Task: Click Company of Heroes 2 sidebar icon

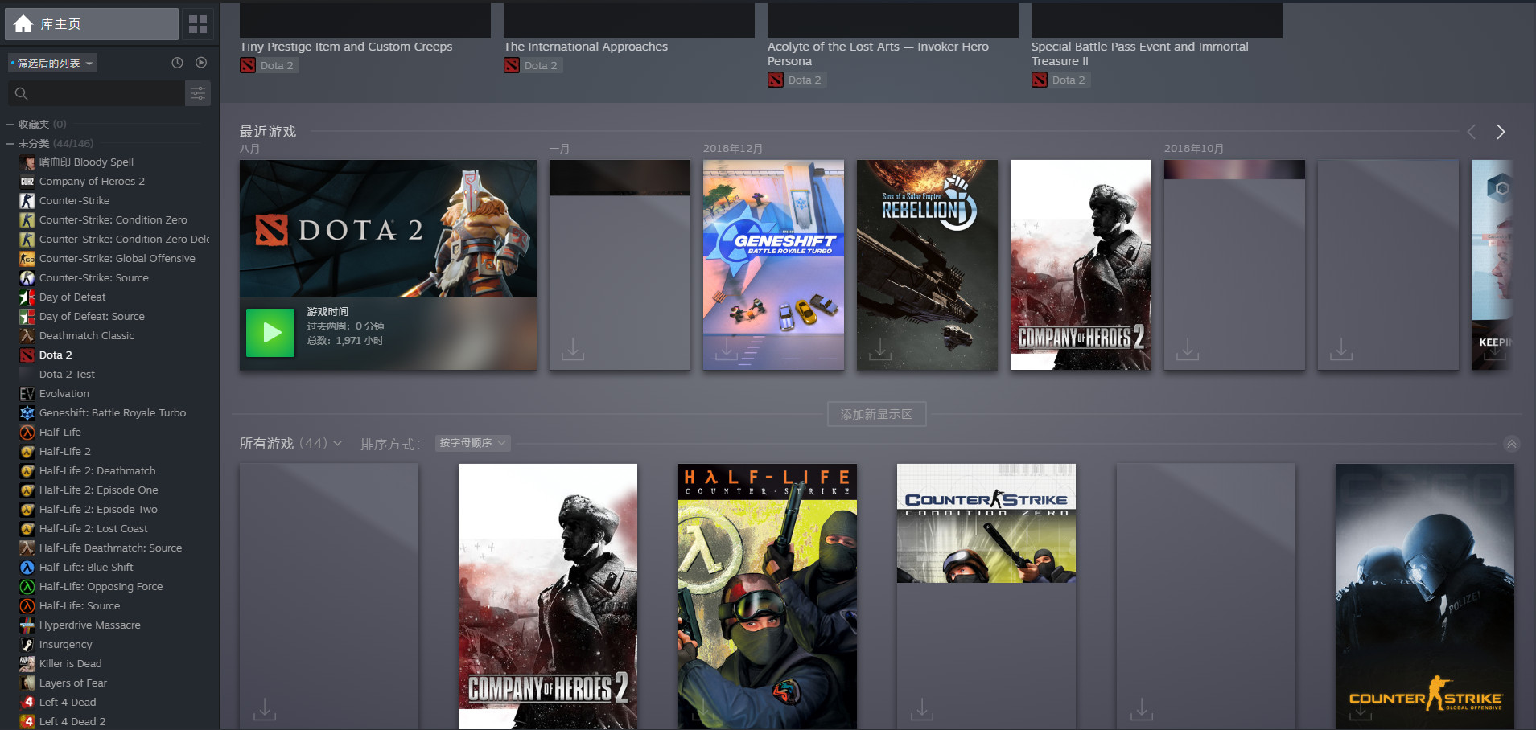Action: 27,182
